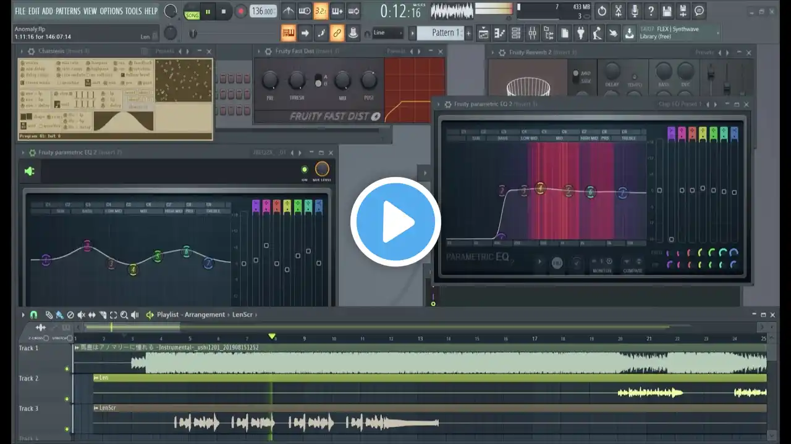Click the Track 2 label in Playlist
791x444 pixels.
click(x=28, y=379)
